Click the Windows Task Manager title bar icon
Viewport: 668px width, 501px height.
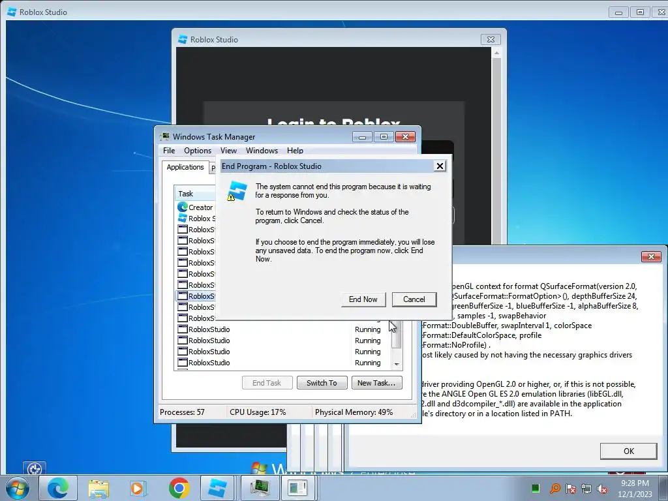click(164, 137)
